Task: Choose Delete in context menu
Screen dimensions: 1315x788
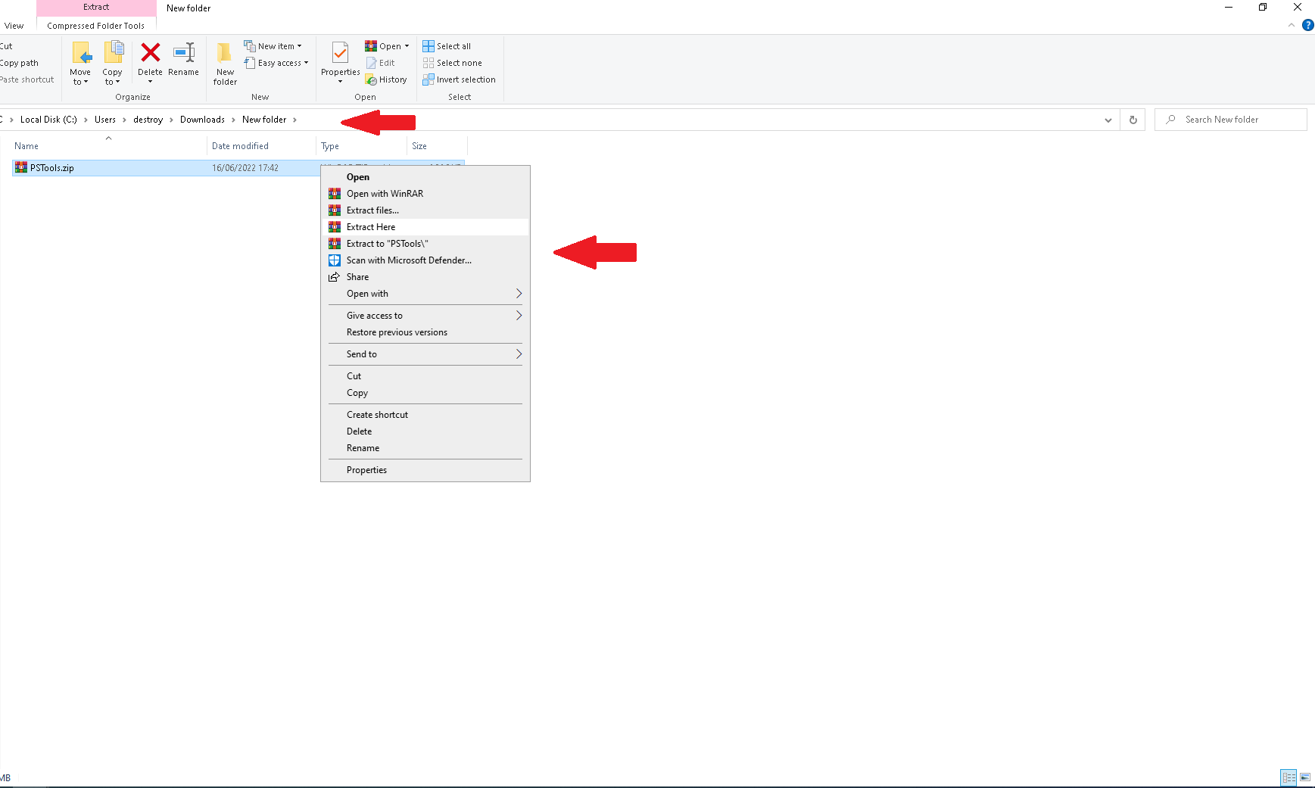Action: coord(425,431)
